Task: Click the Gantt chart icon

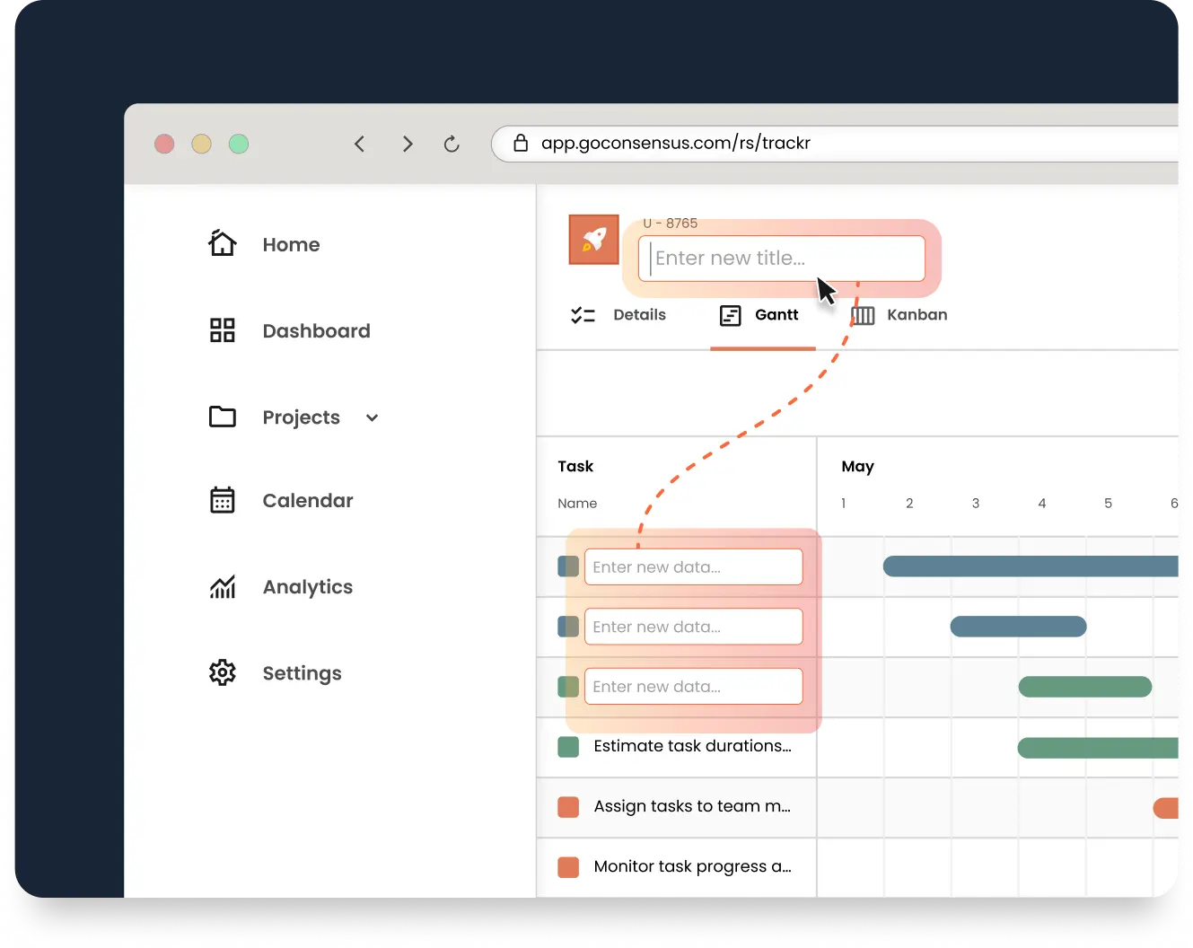Action: (731, 315)
